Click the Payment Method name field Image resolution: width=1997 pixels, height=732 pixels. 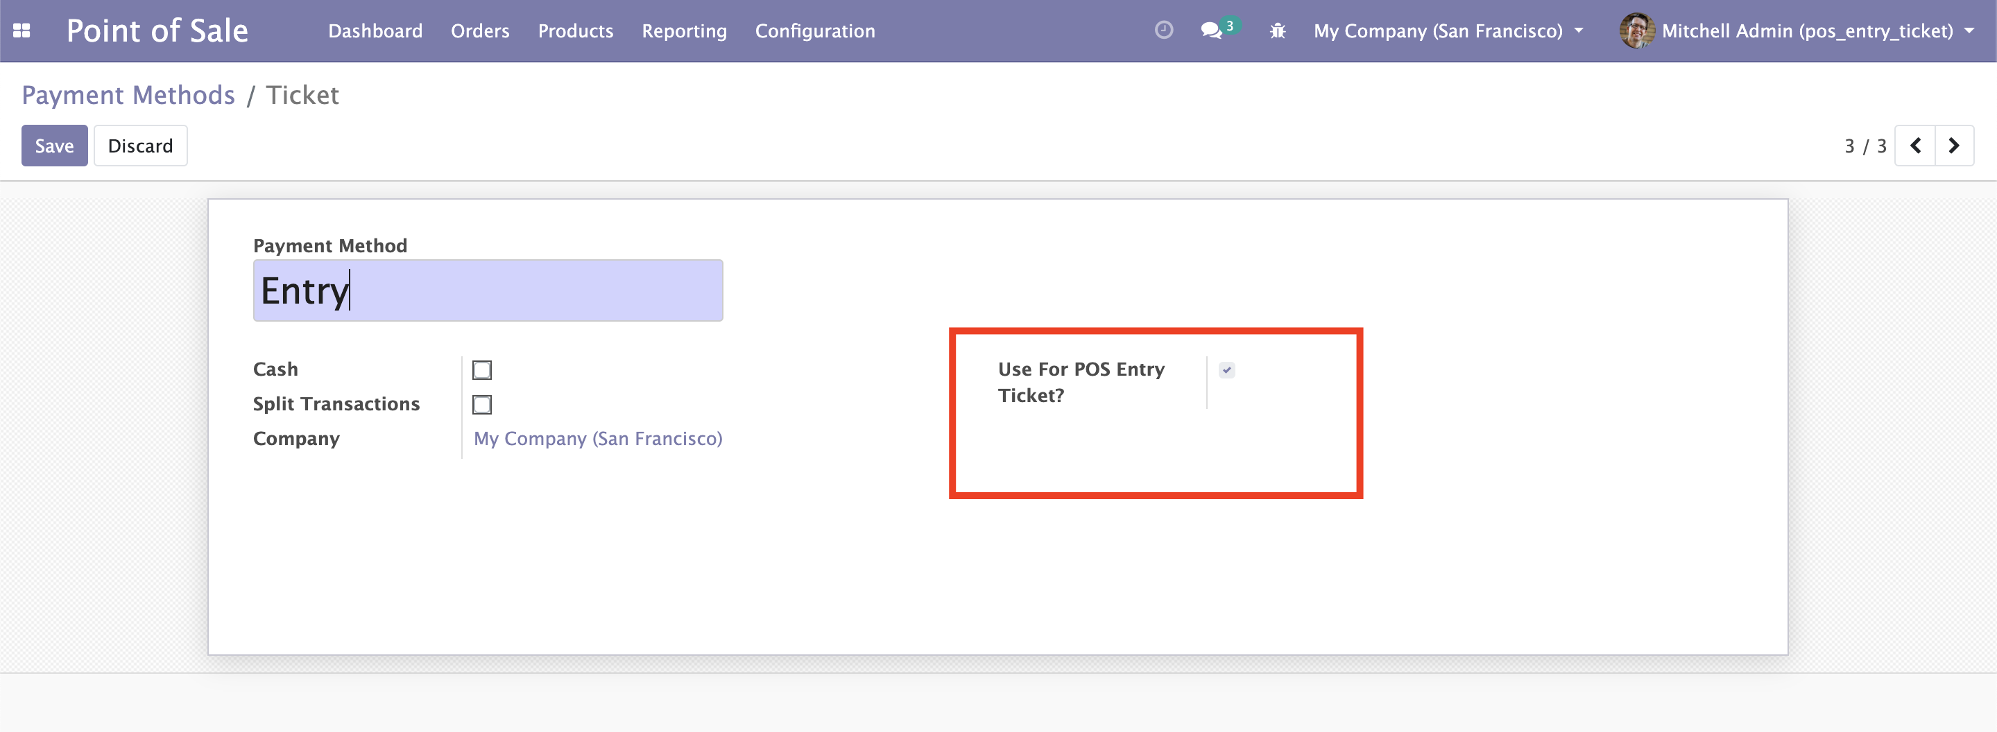(x=488, y=290)
